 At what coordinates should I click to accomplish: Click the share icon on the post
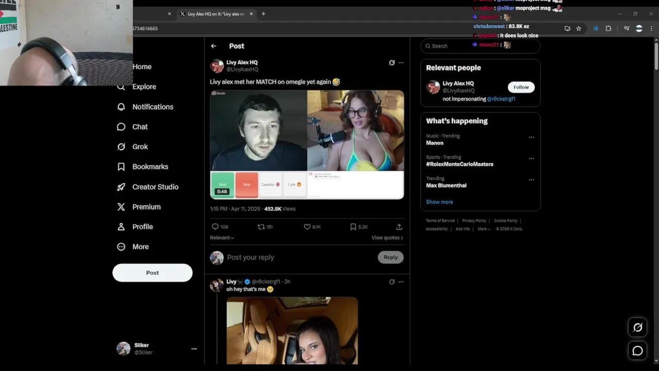[x=399, y=227]
